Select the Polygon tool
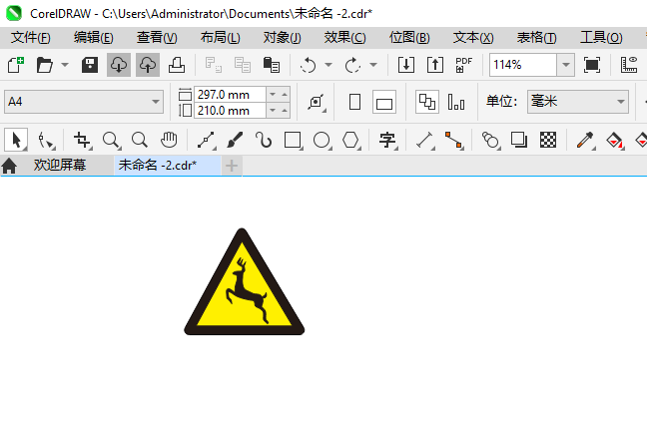 click(350, 140)
